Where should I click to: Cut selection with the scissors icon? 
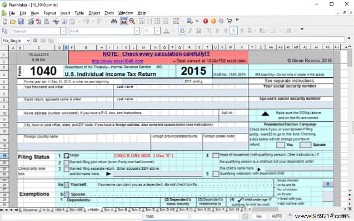pyautogui.click(x=56, y=22)
